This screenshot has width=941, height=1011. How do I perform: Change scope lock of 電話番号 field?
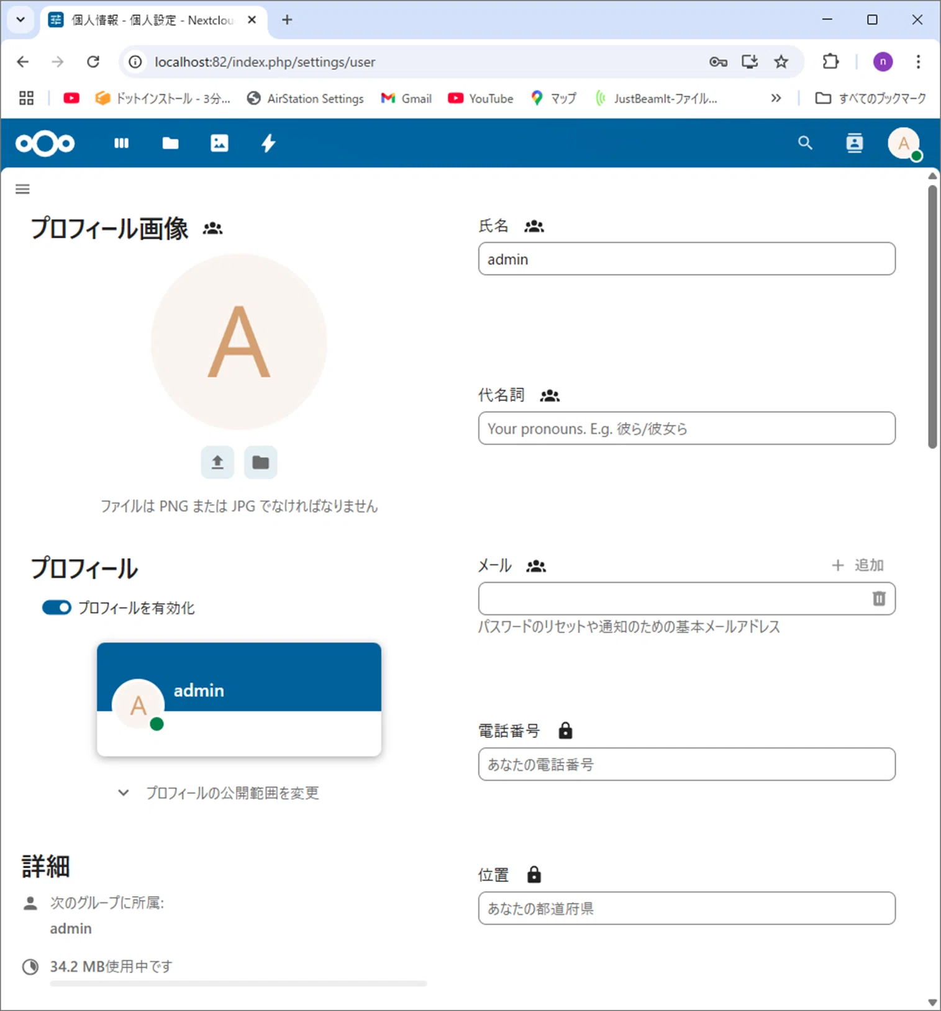point(565,730)
